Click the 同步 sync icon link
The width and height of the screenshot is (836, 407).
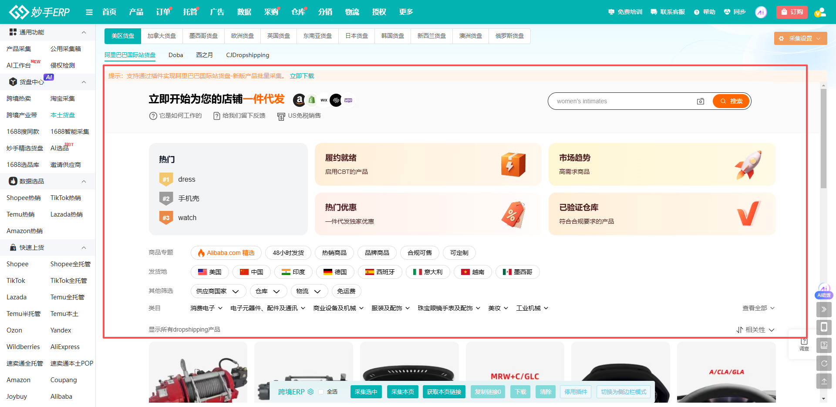pyautogui.click(x=735, y=12)
